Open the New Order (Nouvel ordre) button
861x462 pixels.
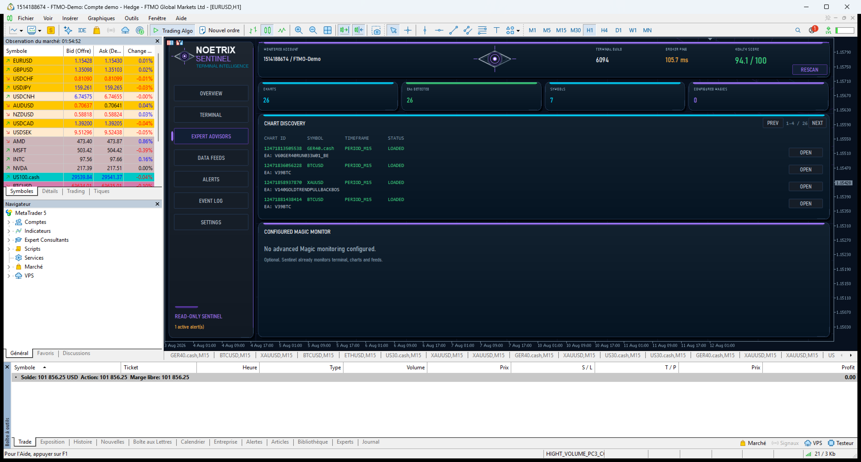[220, 30]
